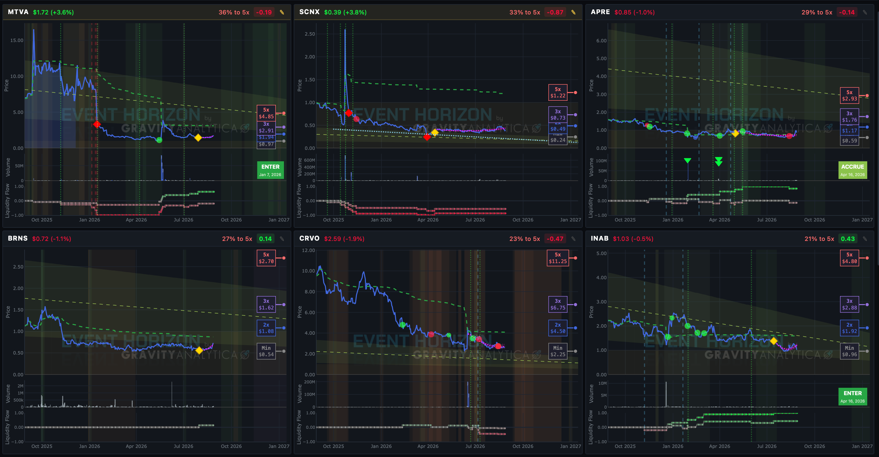This screenshot has width=879, height=457.
Task: Select the 3x $2.88 target label on INAB
Action: 849,304
